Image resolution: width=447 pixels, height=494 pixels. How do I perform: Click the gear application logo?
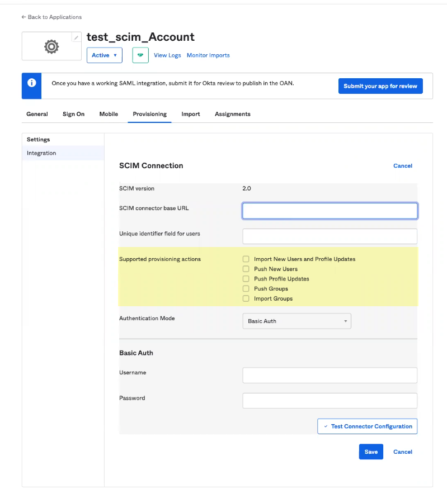[51, 47]
